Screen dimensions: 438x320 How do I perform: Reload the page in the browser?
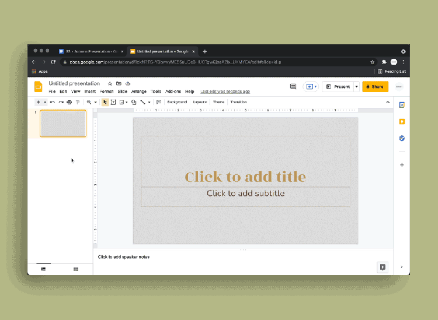tap(53, 62)
